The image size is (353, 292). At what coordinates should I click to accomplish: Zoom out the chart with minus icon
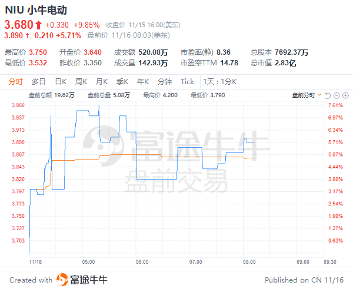click(x=337, y=96)
